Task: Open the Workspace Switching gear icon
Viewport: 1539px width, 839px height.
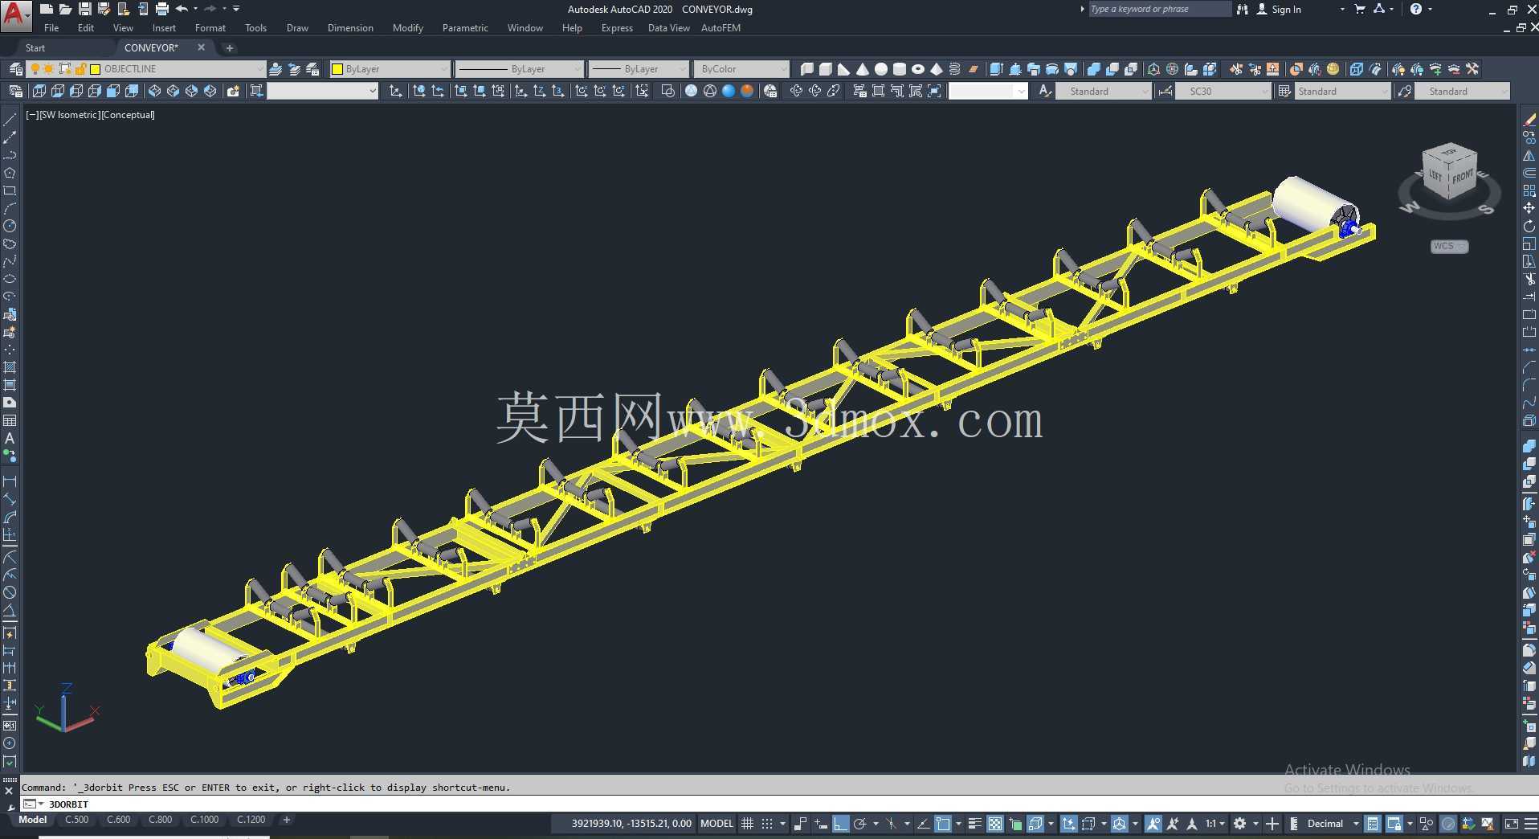Action: (1239, 823)
